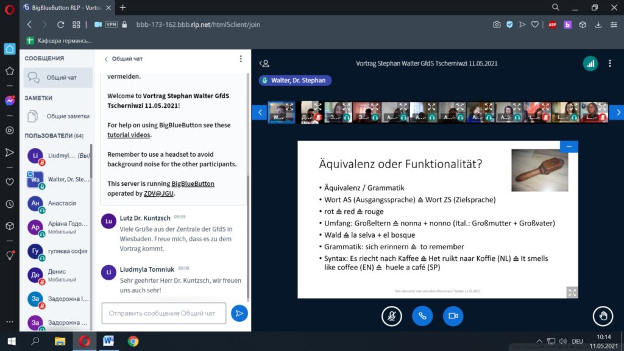The width and height of the screenshot is (624, 351).
Task: Open the Windows Start menu
Action: point(12,341)
